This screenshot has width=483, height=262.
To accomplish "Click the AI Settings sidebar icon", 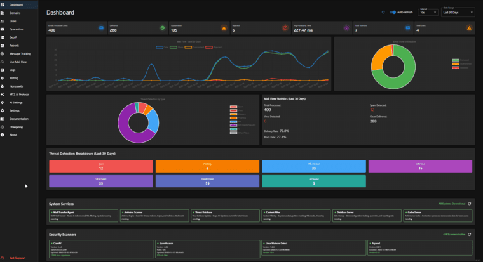I will tap(3, 102).
